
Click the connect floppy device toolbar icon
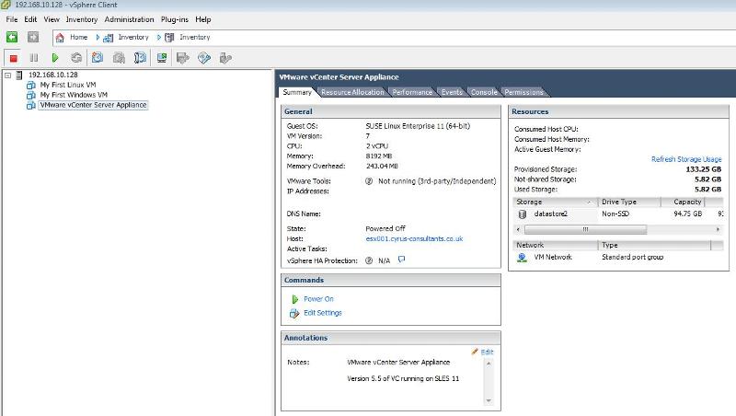(x=182, y=58)
